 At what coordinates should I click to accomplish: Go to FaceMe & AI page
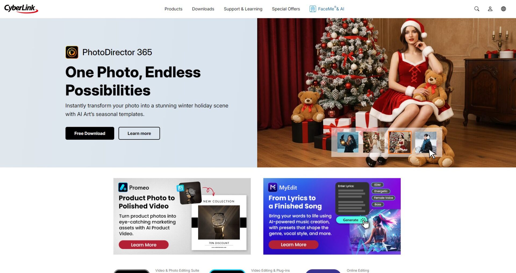point(331,9)
